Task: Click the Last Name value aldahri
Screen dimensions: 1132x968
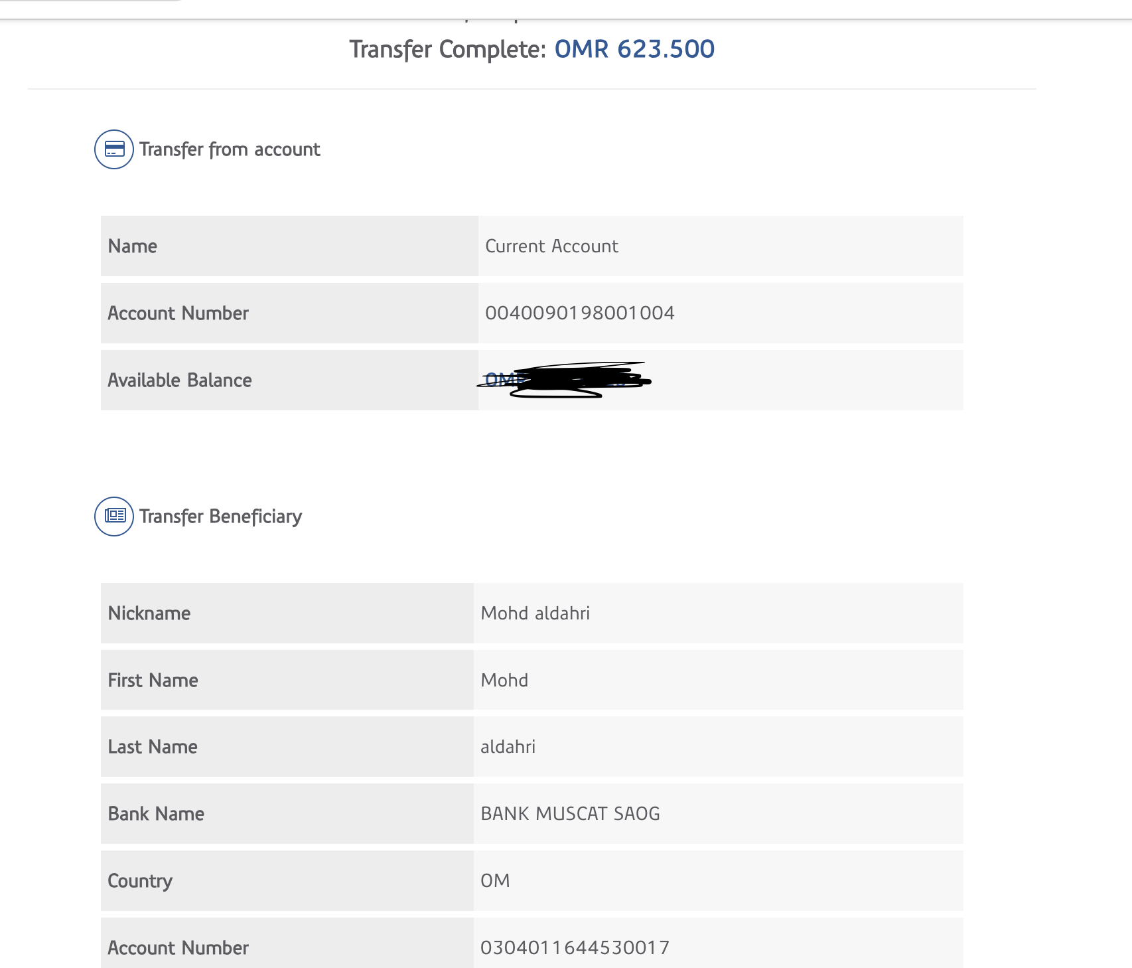Action: (508, 747)
